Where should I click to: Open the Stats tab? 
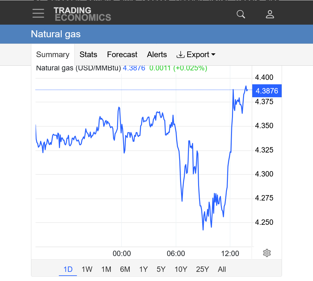coord(88,55)
